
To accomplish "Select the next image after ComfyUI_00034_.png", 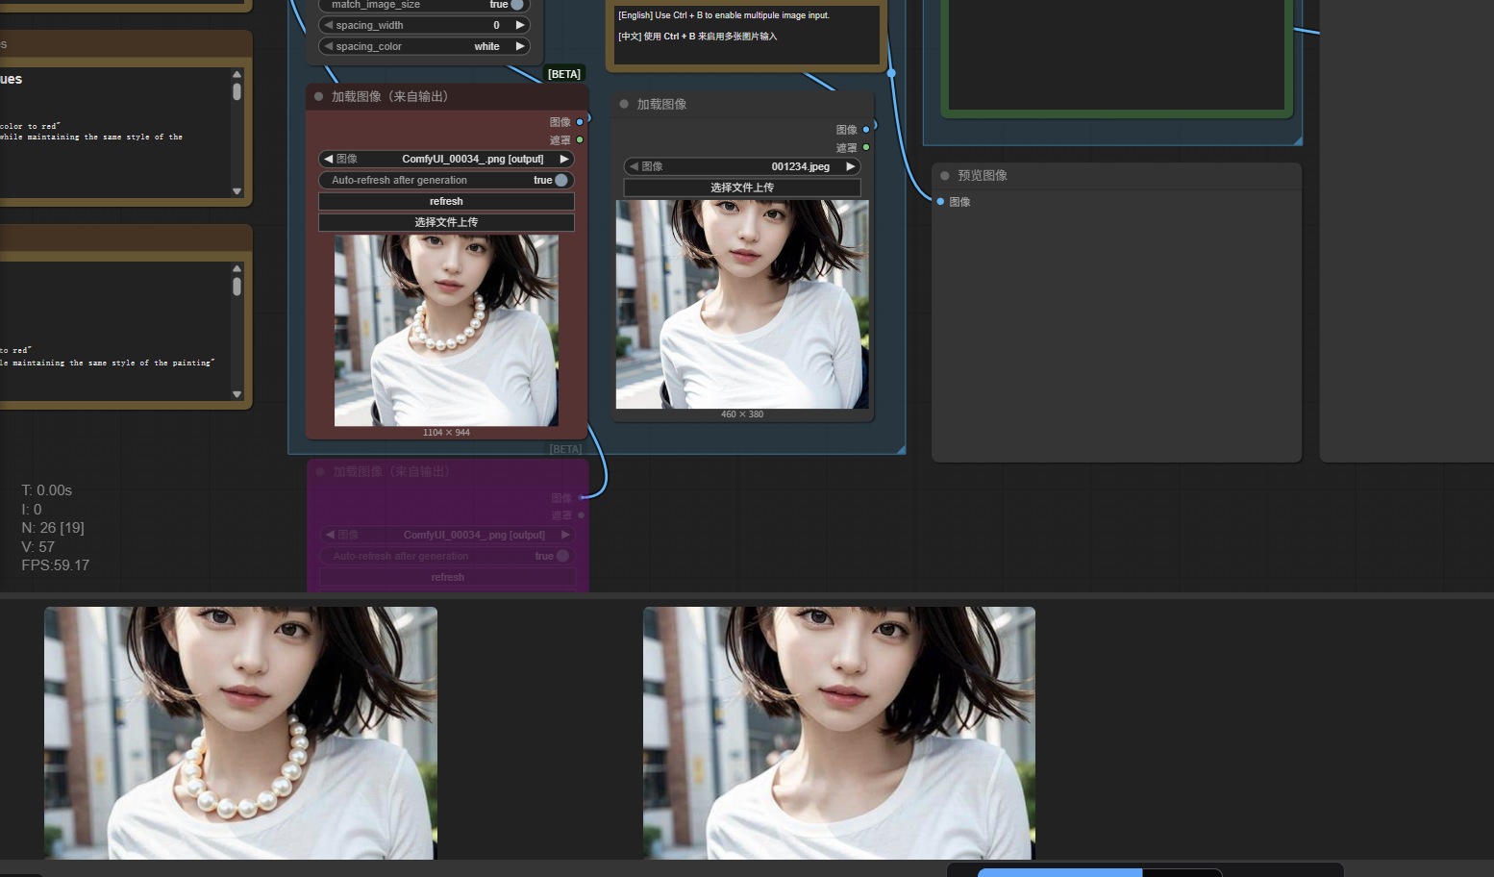I will (564, 159).
